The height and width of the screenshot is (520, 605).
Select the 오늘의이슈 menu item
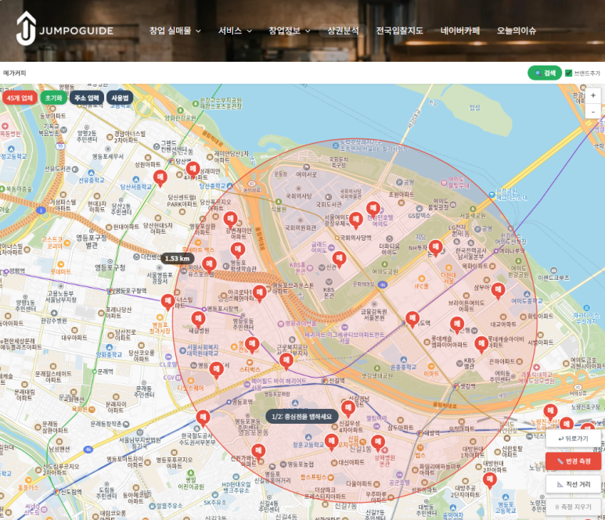pyautogui.click(x=517, y=30)
